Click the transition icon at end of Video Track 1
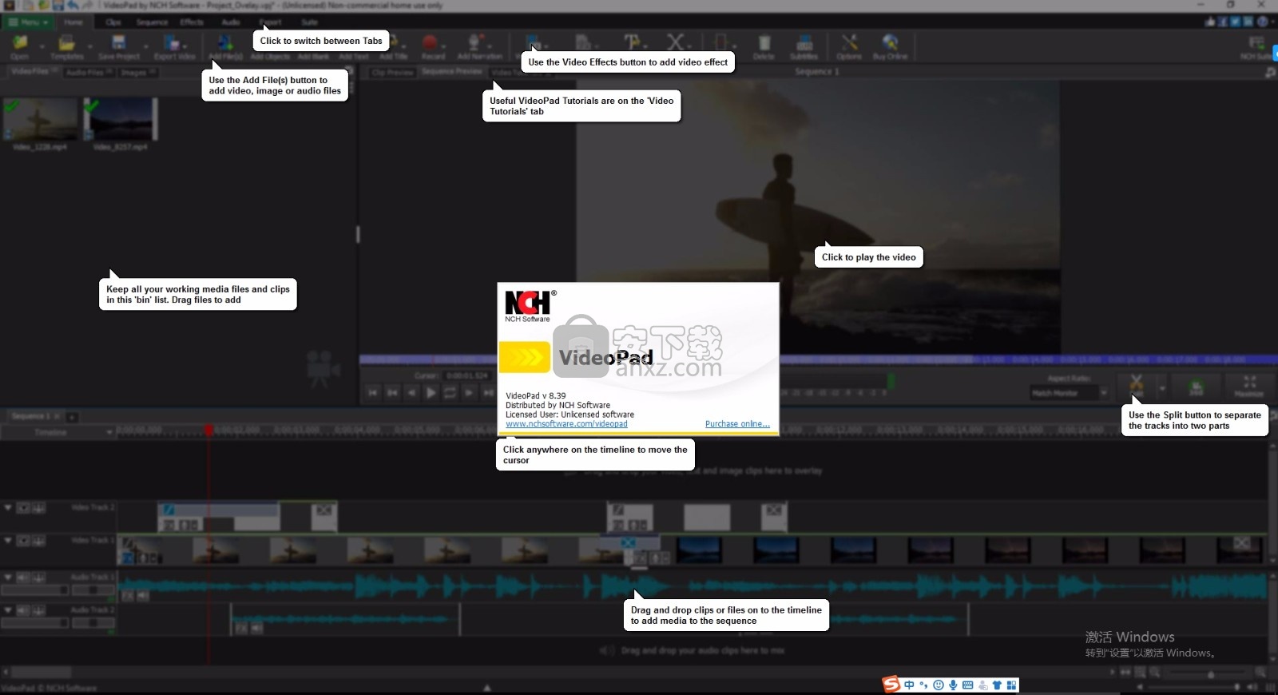Viewport: 1278px width, 695px height. click(x=1241, y=543)
